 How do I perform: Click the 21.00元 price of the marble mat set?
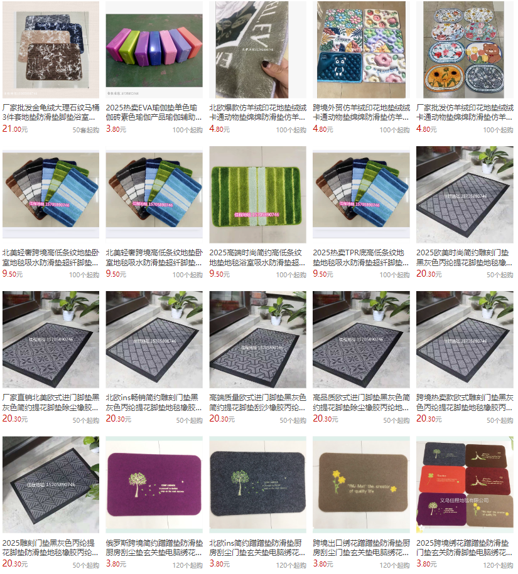pos(15,129)
